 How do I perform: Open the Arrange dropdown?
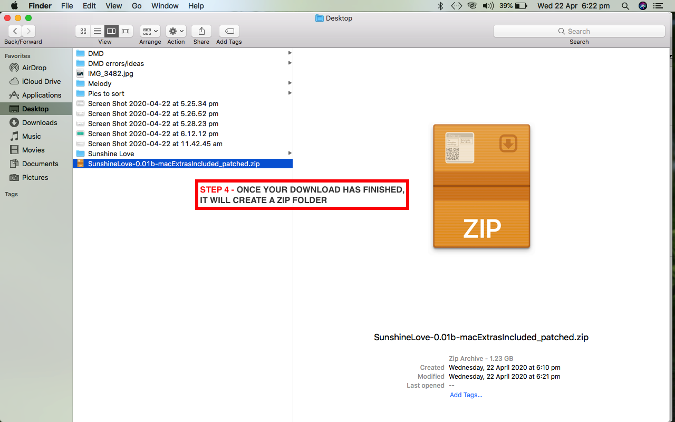(x=150, y=31)
